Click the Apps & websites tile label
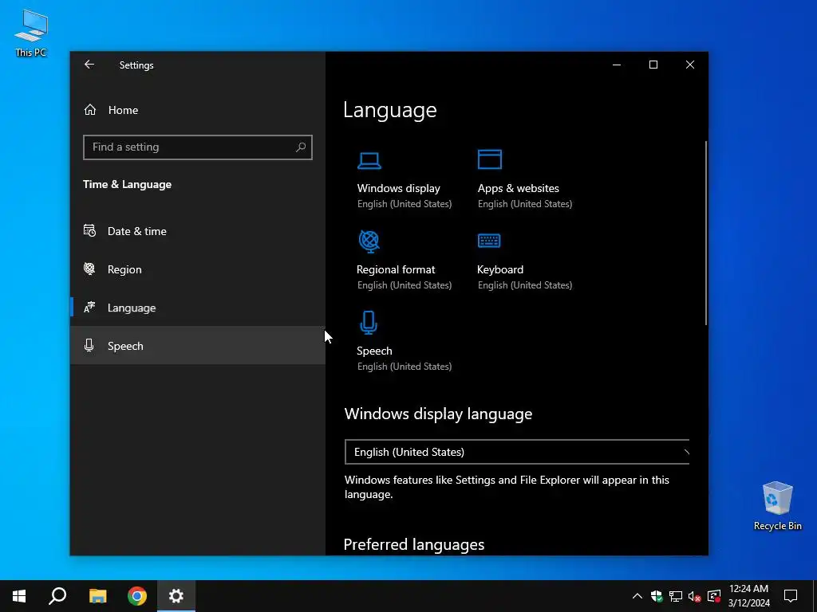 click(x=519, y=188)
